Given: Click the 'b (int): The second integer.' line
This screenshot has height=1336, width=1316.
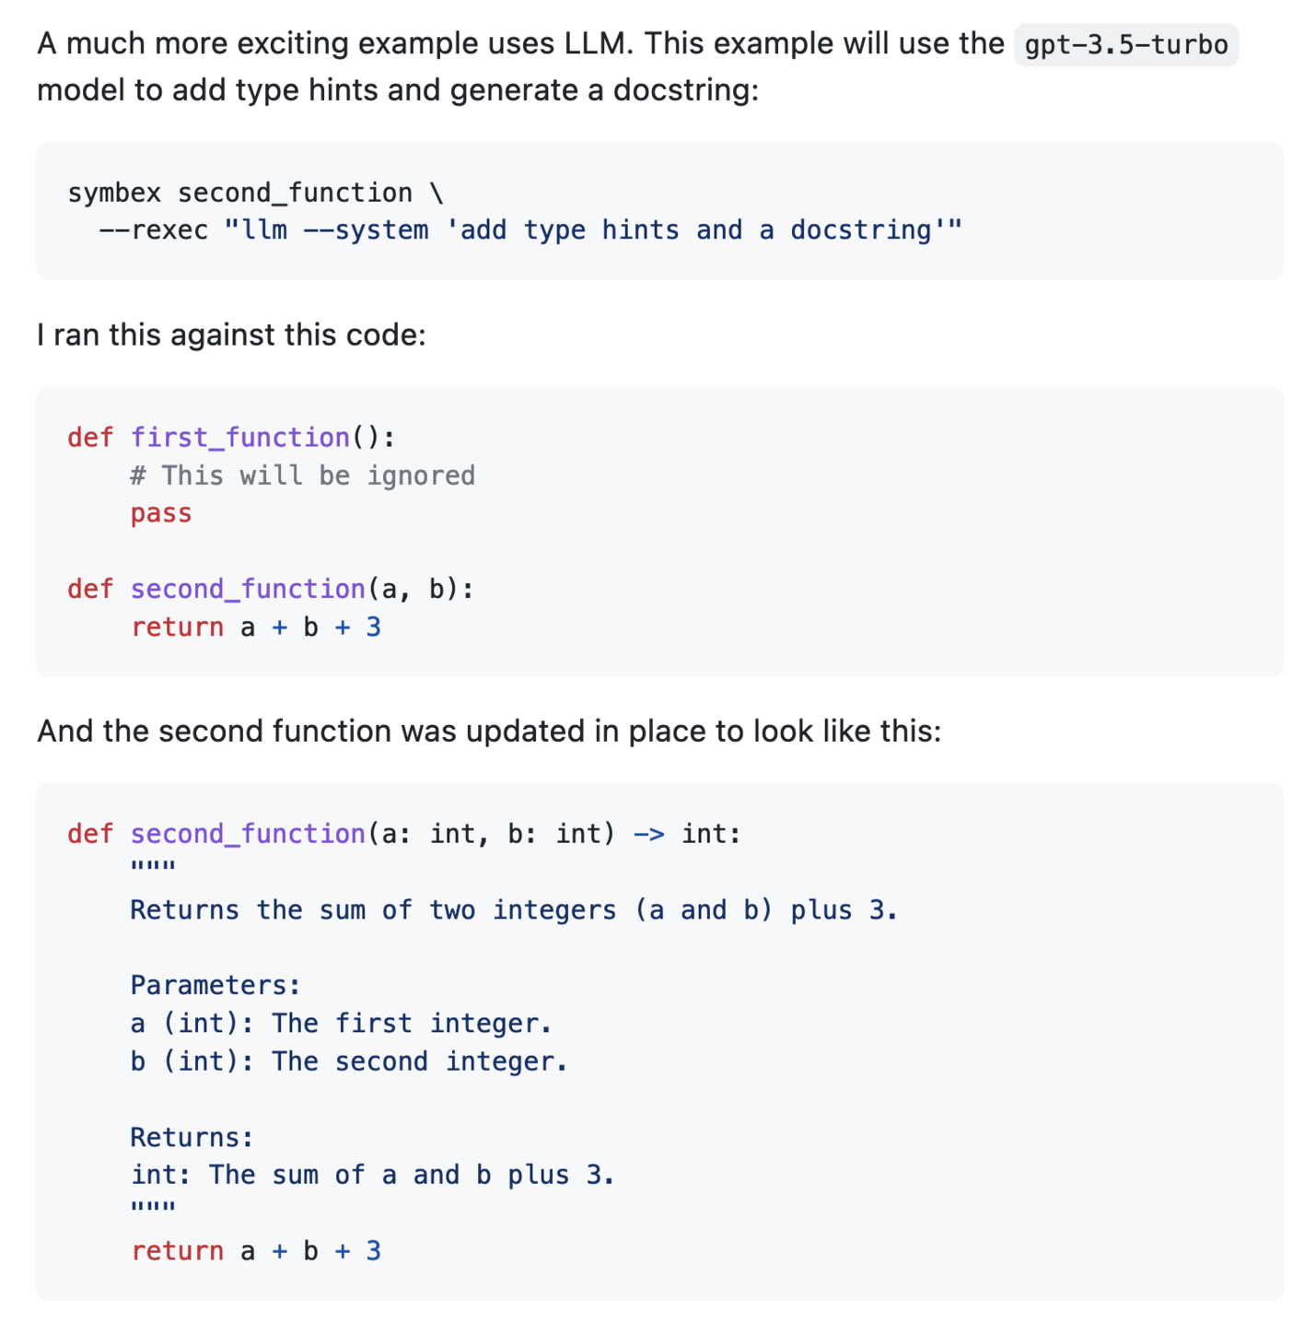Looking at the screenshot, I should (348, 1061).
